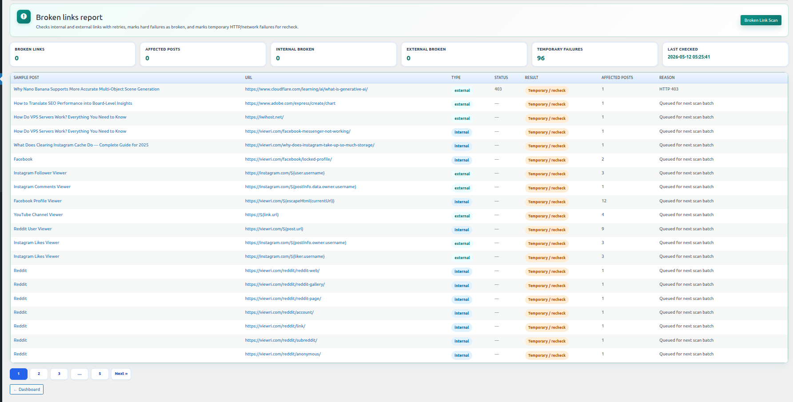Click the pagination ellipsis item
This screenshot has width=793, height=402.
click(x=80, y=374)
